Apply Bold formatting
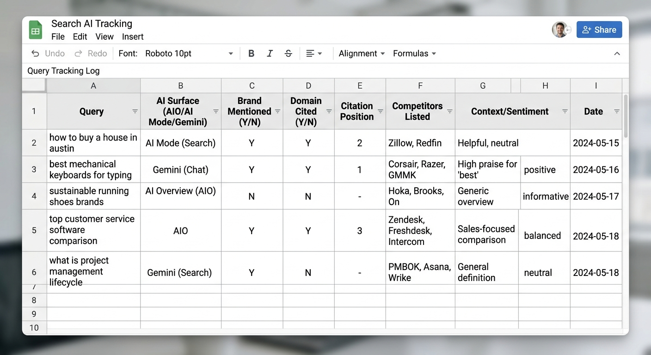Image resolution: width=651 pixels, height=355 pixels. coord(251,53)
